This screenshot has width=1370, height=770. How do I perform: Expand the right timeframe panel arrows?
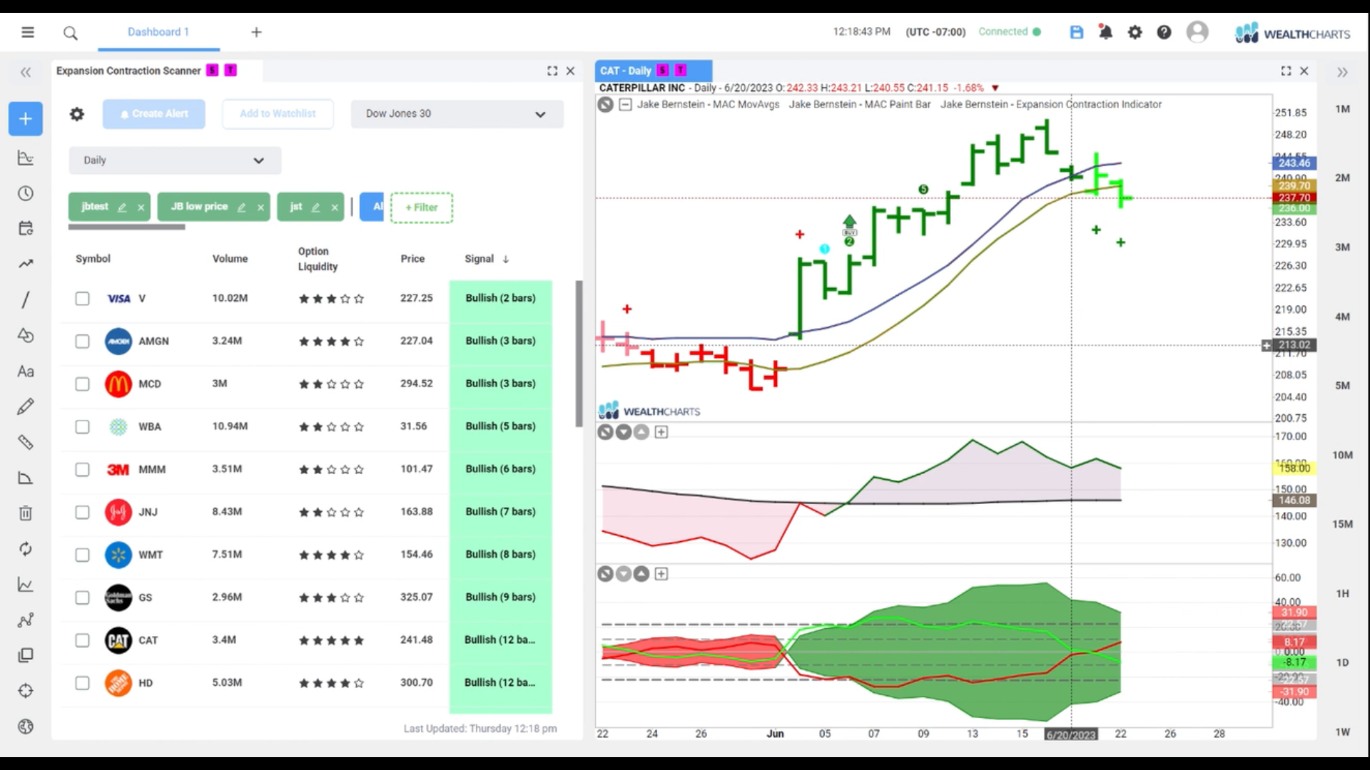point(1342,72)
